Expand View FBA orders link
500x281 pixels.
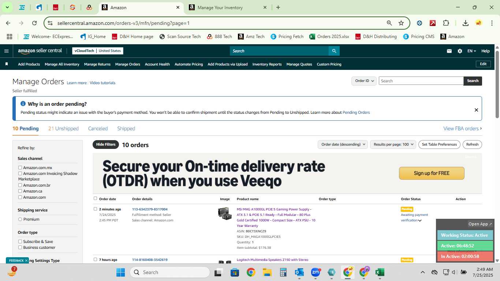click(x=463, y=128)
